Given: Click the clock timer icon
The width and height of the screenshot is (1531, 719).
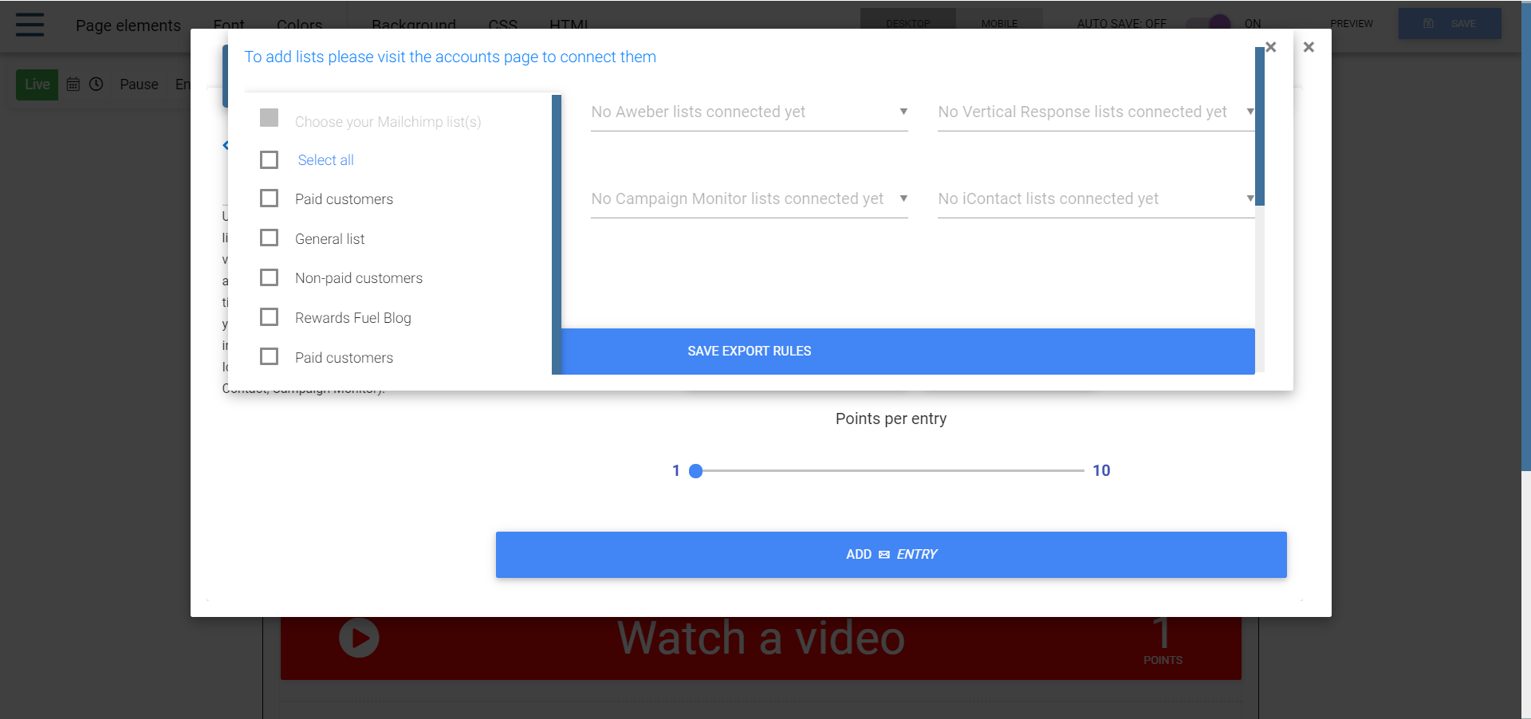Looking at the screenshot, I should [96, 84].
